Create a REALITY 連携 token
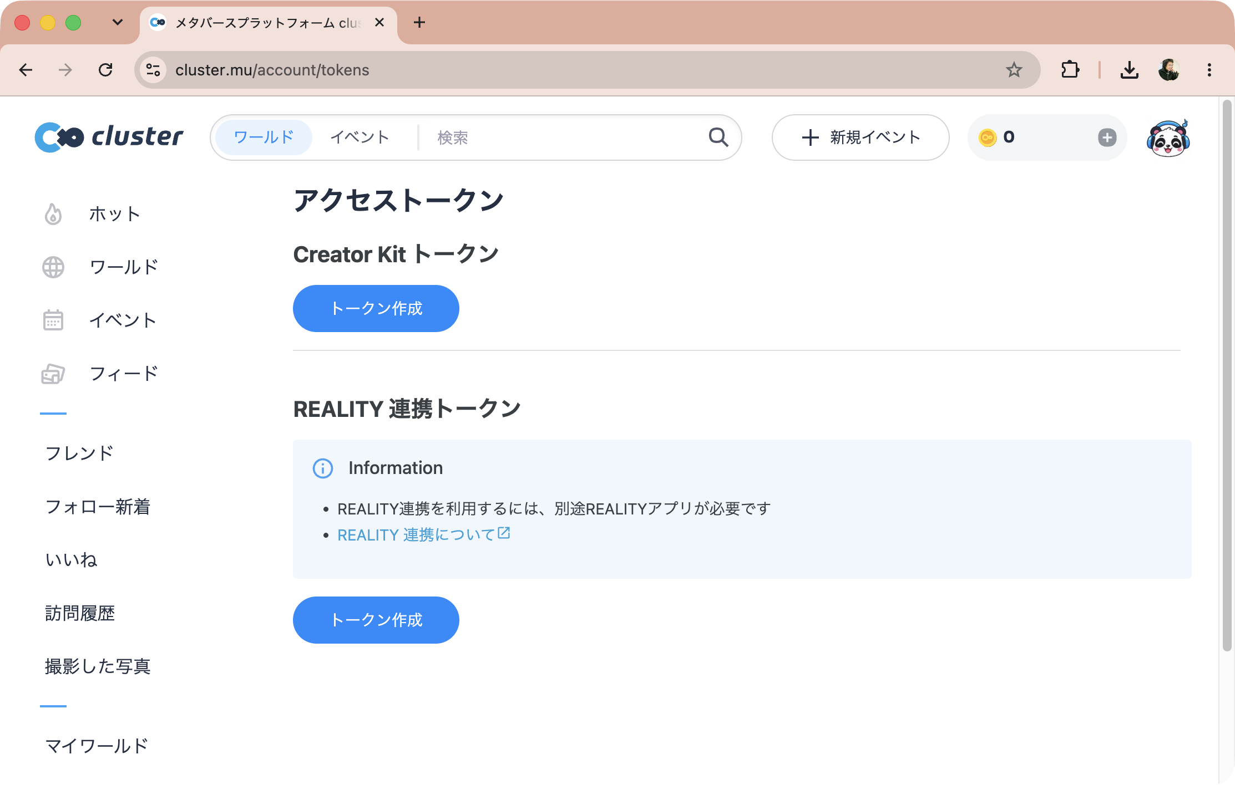The height and width of the screenshot is (785, 1235). [x=376, y=620]
